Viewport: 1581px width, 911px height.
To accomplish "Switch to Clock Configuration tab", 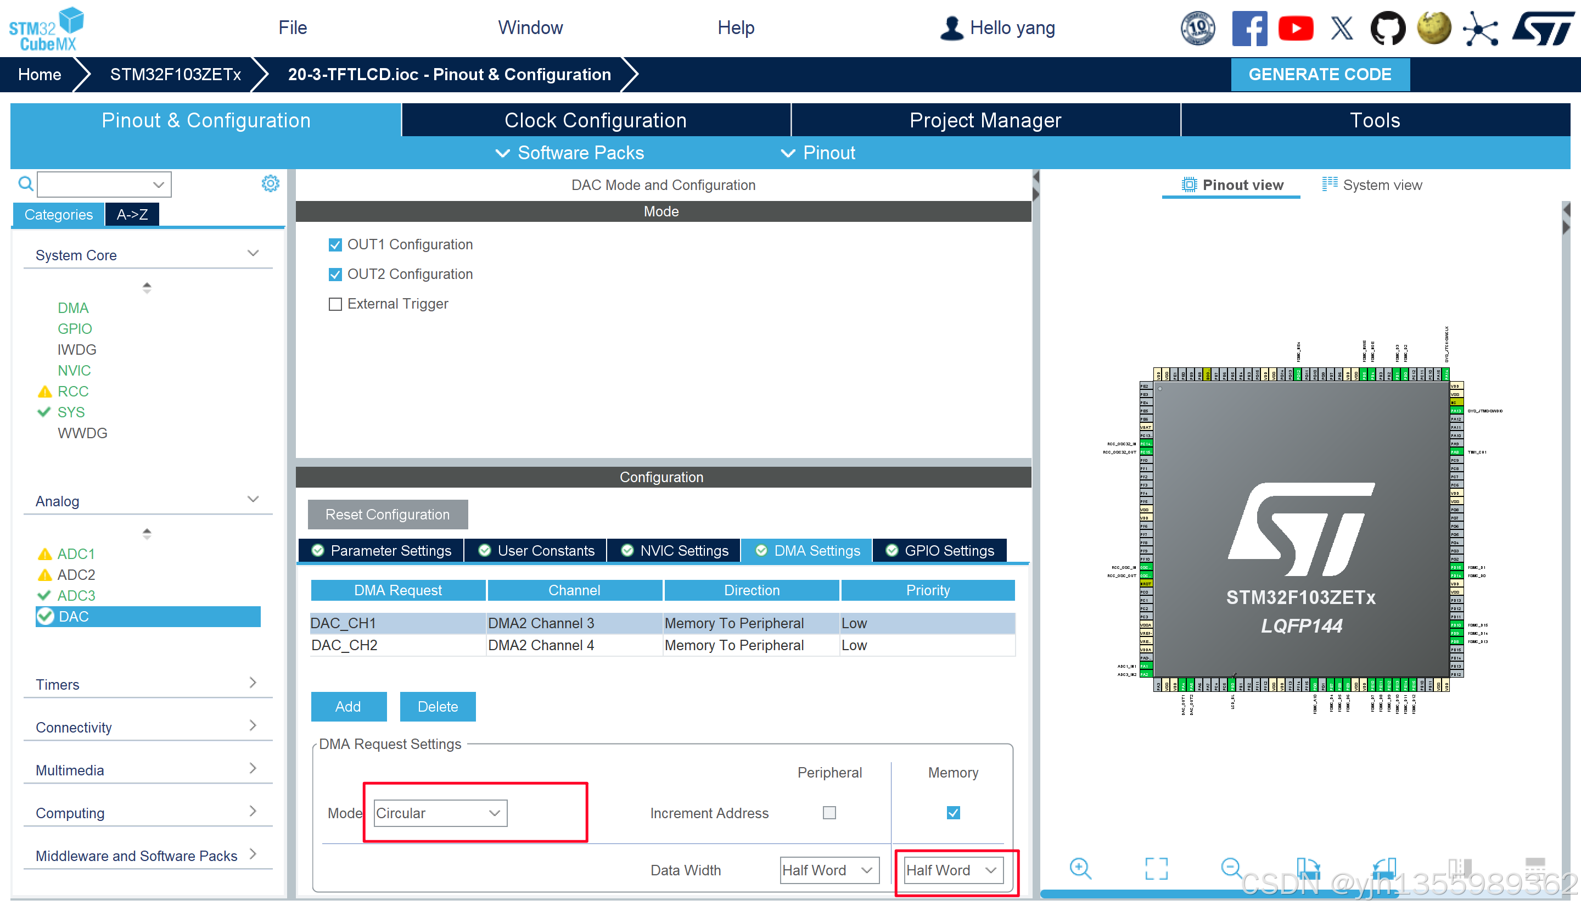I will point(596,120).
